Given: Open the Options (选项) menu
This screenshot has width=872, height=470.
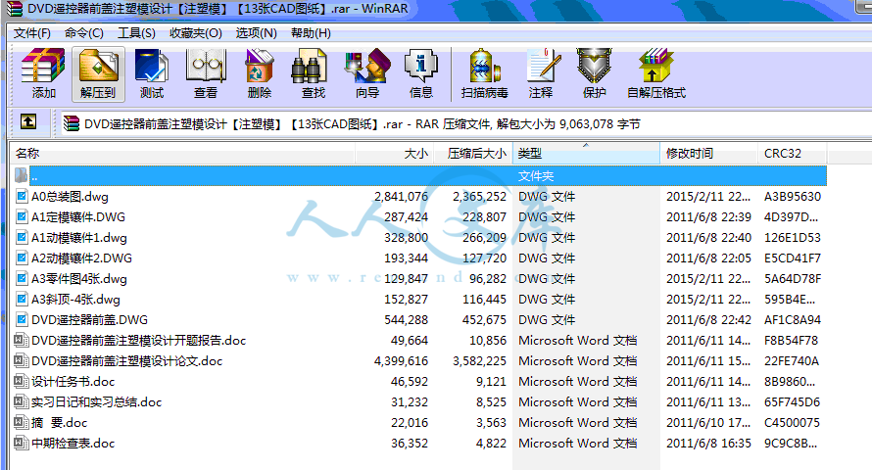Looking at the screenshot, I should point(257,33).
